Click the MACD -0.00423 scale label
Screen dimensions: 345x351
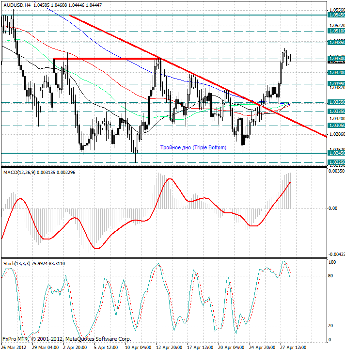[x=336, y=255]
